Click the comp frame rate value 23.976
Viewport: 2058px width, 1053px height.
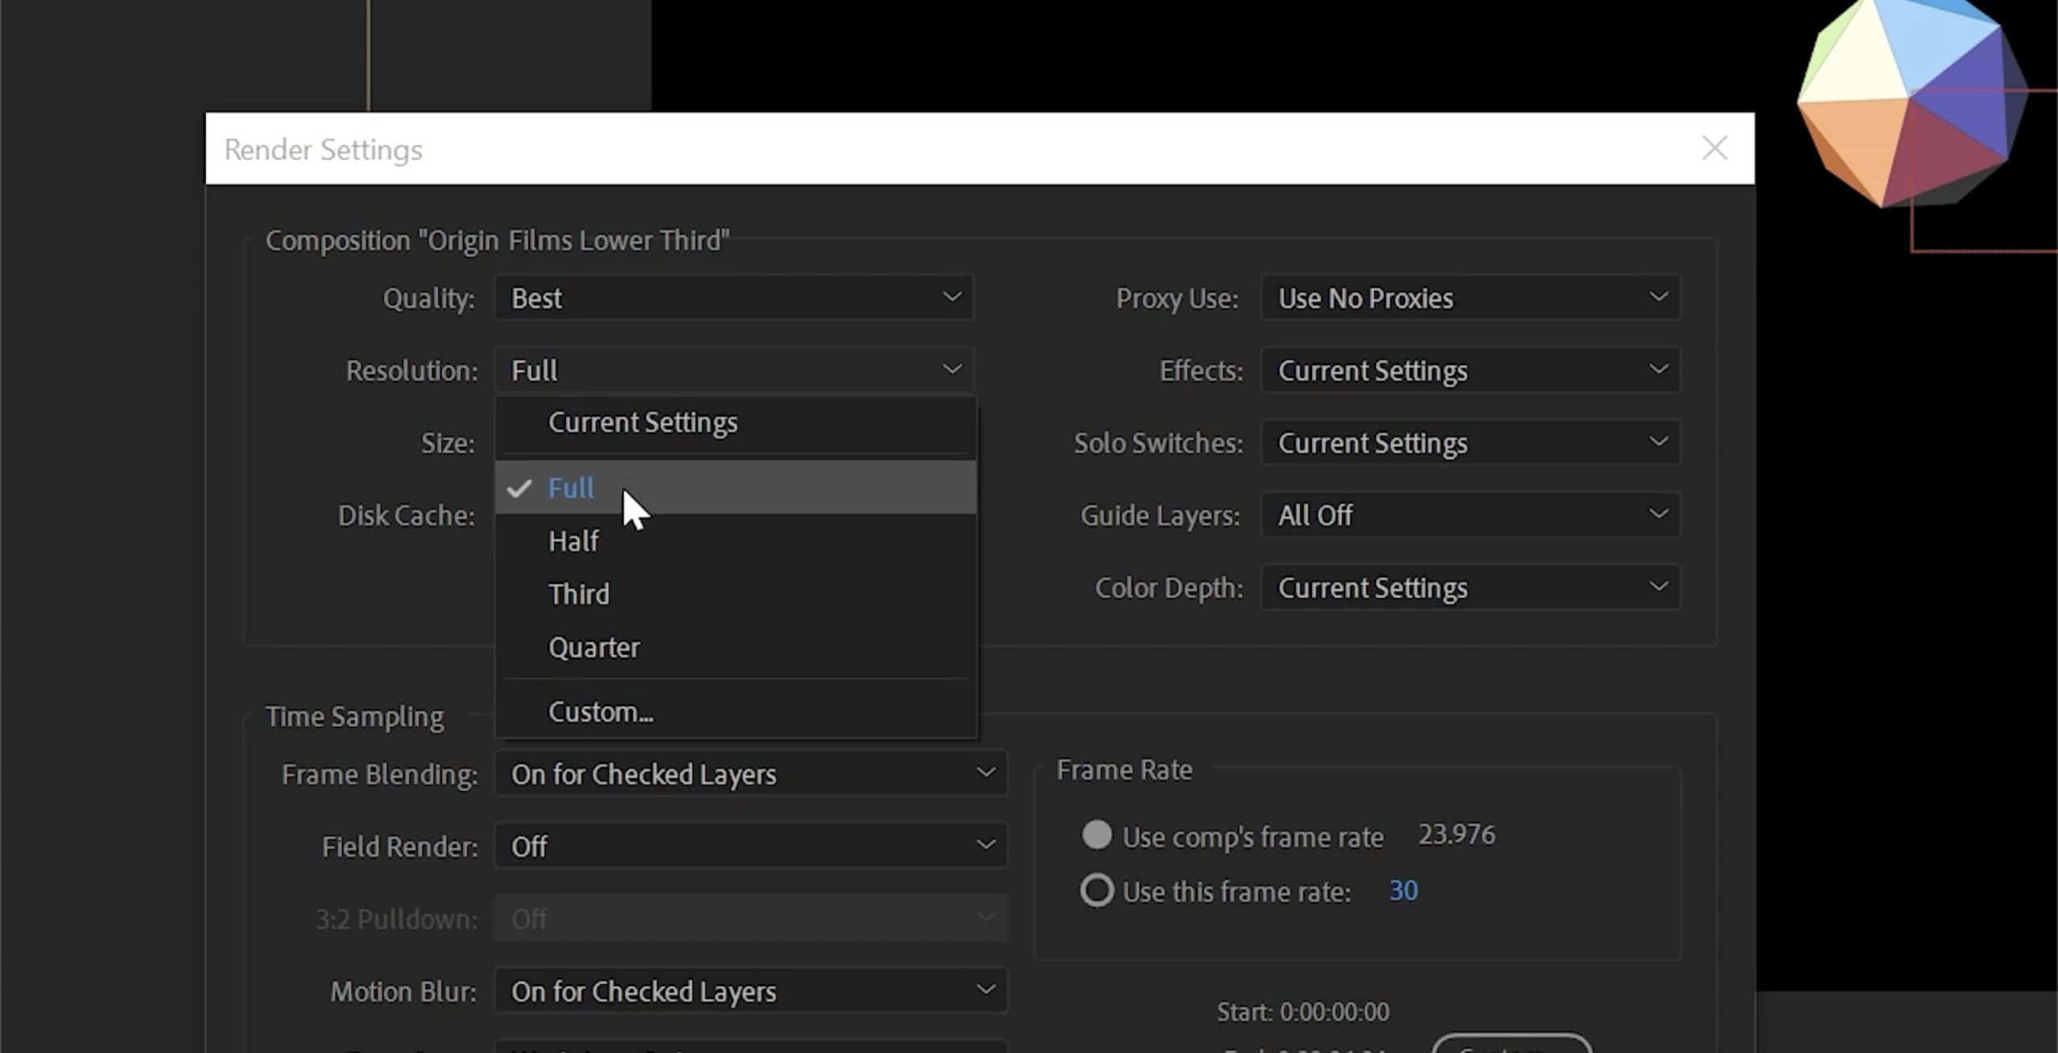pyautogui.click(x=1457, y=835)
